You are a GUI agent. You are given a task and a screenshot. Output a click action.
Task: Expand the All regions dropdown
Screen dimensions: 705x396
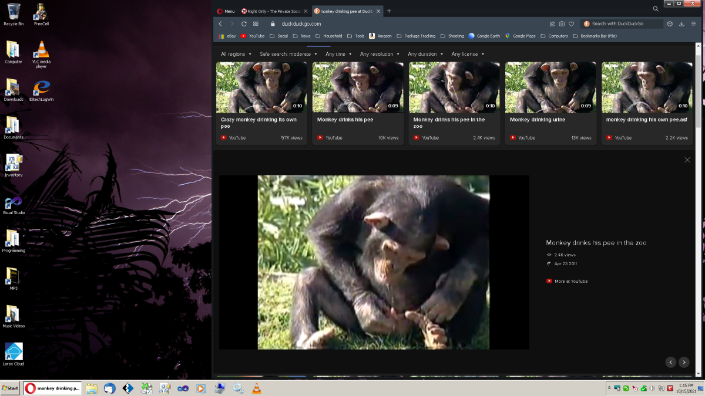[x=236, y=54]
